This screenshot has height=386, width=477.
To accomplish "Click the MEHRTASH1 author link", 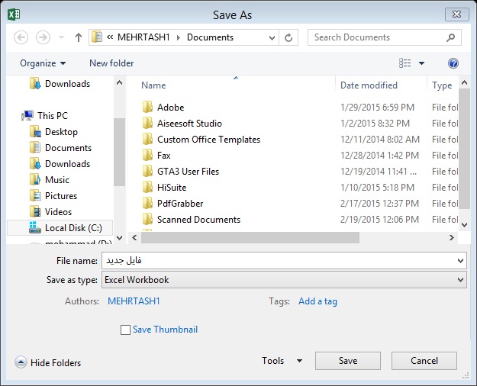I will coord(134,301).
